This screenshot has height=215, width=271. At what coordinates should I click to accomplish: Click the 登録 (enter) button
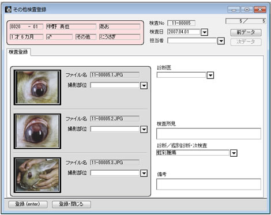28,204
